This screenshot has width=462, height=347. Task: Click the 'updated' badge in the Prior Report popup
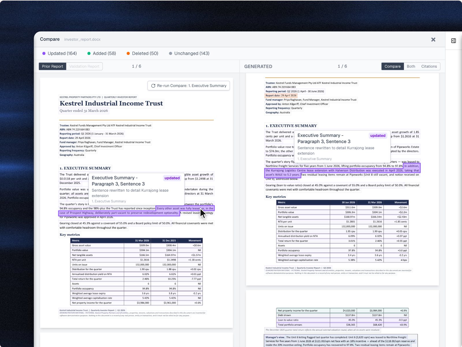172,178
